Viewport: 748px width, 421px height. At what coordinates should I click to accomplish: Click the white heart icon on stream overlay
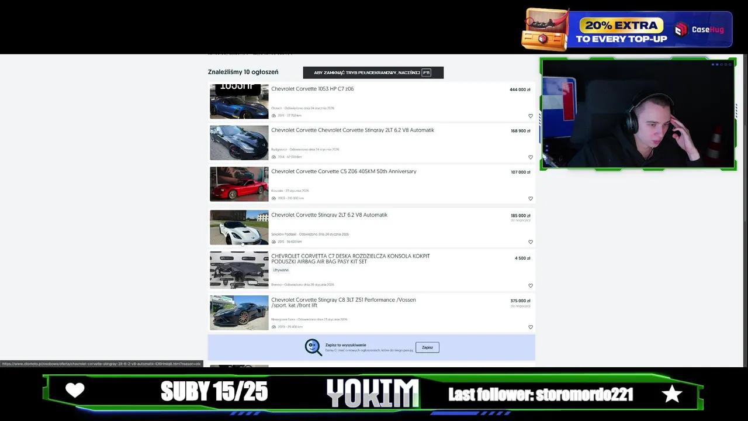(x=75, y=391)
